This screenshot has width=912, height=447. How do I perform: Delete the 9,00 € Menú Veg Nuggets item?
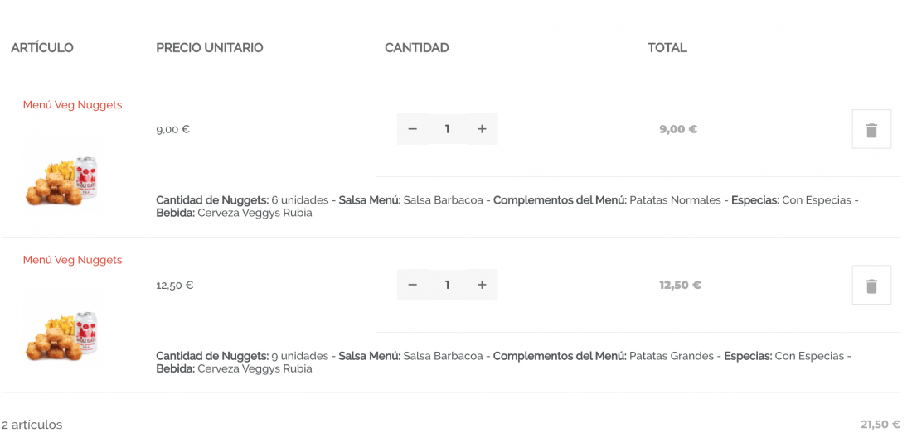pos(871,129)
